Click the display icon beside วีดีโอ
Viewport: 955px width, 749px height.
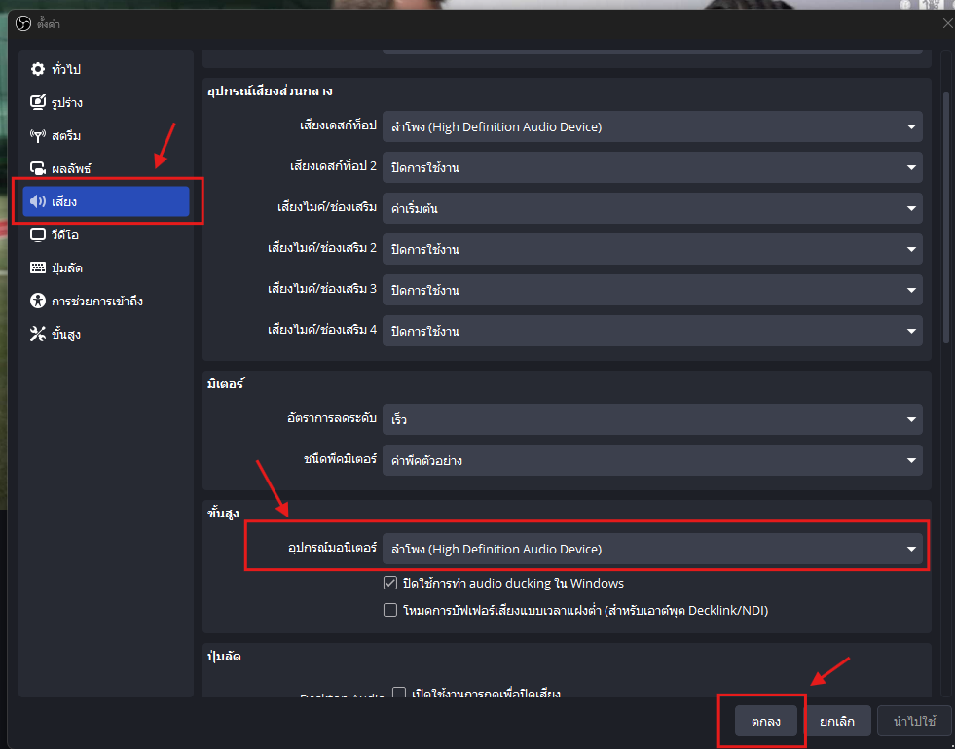tap(38, 234)
